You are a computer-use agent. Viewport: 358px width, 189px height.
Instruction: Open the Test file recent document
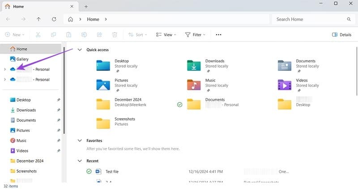pyautogui.click(x=112, y=171)
